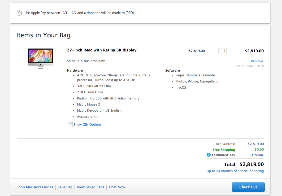The width and height of the screenshot is (282, 196).
Task: Click the Hardware section heading
Action: [x=75, y=71]
